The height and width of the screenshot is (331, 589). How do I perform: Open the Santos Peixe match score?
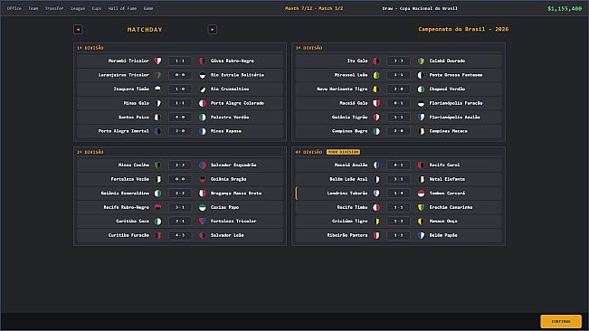180,117
